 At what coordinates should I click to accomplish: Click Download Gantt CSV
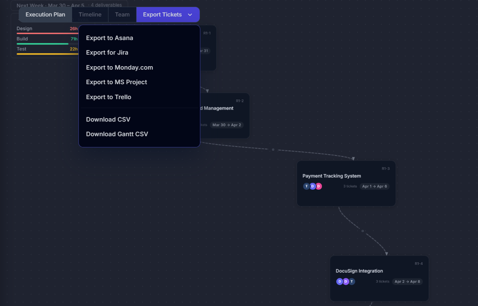(x=117, y=134)
